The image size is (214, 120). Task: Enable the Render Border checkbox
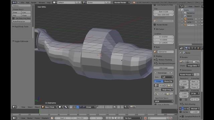pos(155,25)
